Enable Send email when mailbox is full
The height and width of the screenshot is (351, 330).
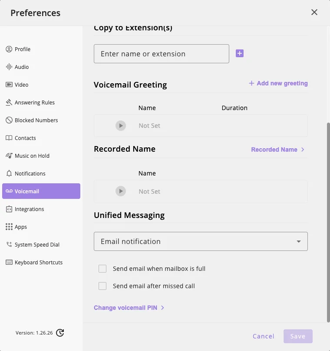point(102,269)
